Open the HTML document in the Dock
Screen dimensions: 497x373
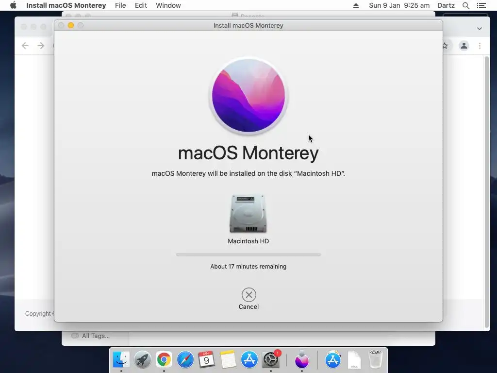(354, 360)
